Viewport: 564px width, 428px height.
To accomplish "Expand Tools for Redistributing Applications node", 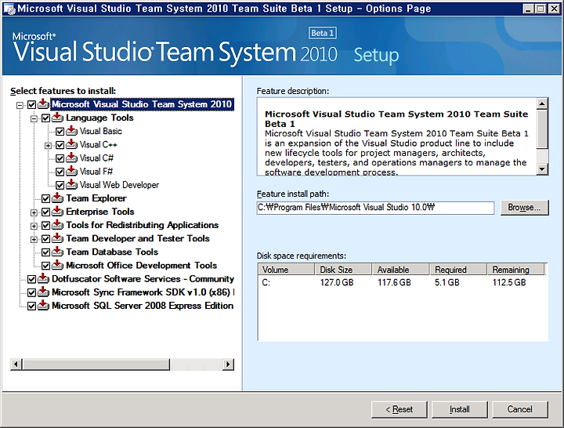I will click(34, 226).
